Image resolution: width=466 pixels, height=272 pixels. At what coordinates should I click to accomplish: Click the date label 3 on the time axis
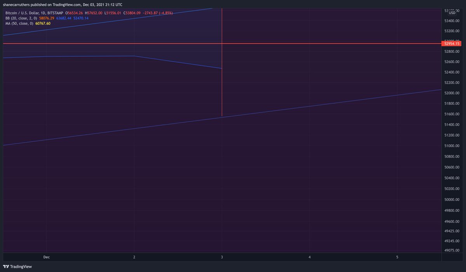222,257
